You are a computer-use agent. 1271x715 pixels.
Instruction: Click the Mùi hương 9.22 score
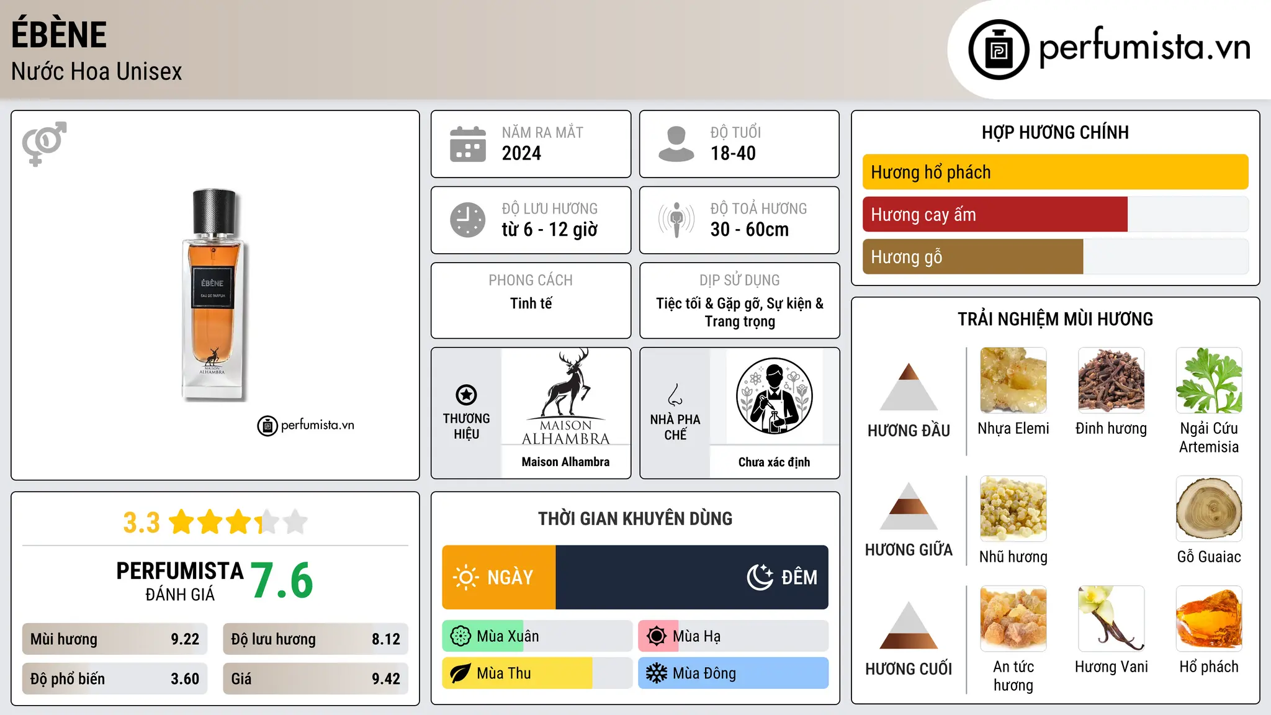tap(115, 639)
